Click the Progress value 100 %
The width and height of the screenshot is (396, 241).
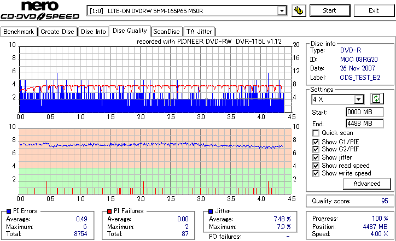(380, 219)
